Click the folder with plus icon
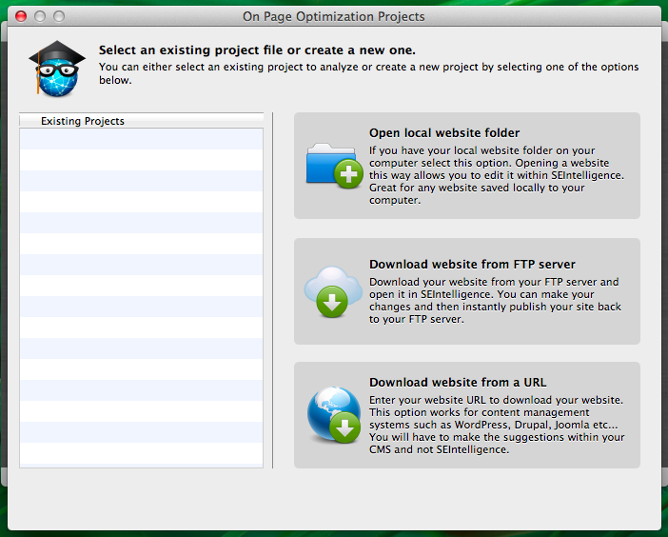Screen dimensions: 668x537 [334, 166]
